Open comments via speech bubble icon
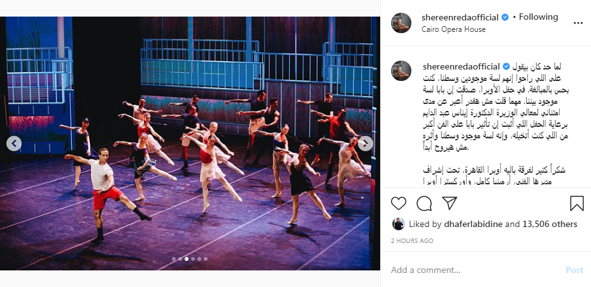 coord(424,203)
